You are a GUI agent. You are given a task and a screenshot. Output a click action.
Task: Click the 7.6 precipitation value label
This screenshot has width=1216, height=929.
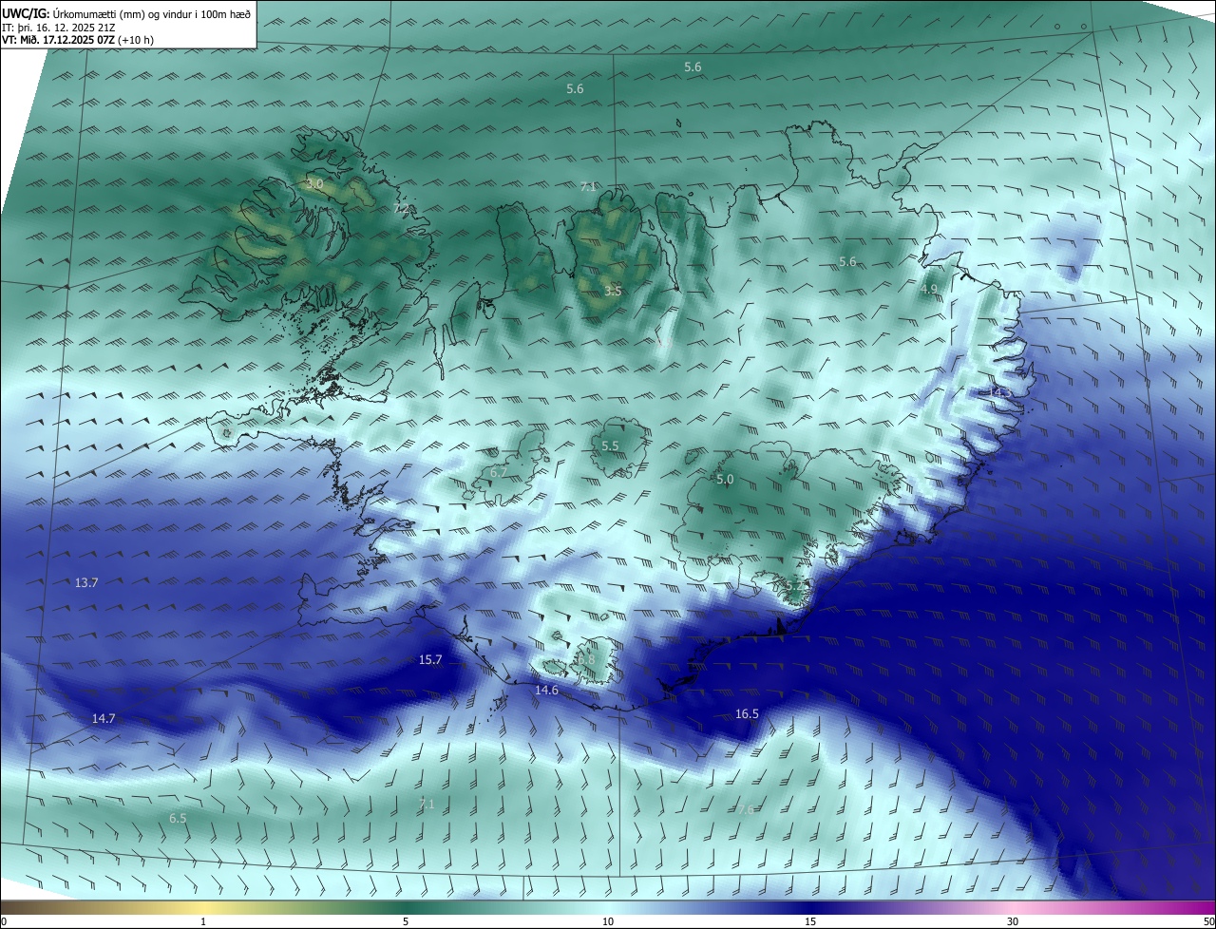[746, 809]
